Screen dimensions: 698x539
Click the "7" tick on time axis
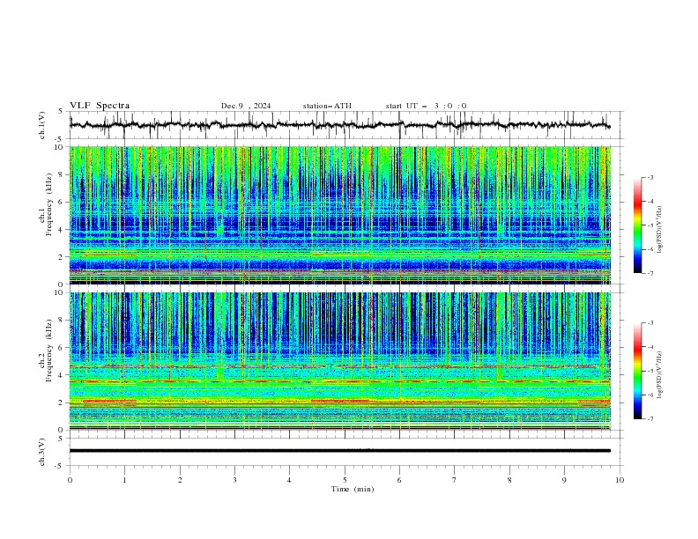click(x=455, y=480)
